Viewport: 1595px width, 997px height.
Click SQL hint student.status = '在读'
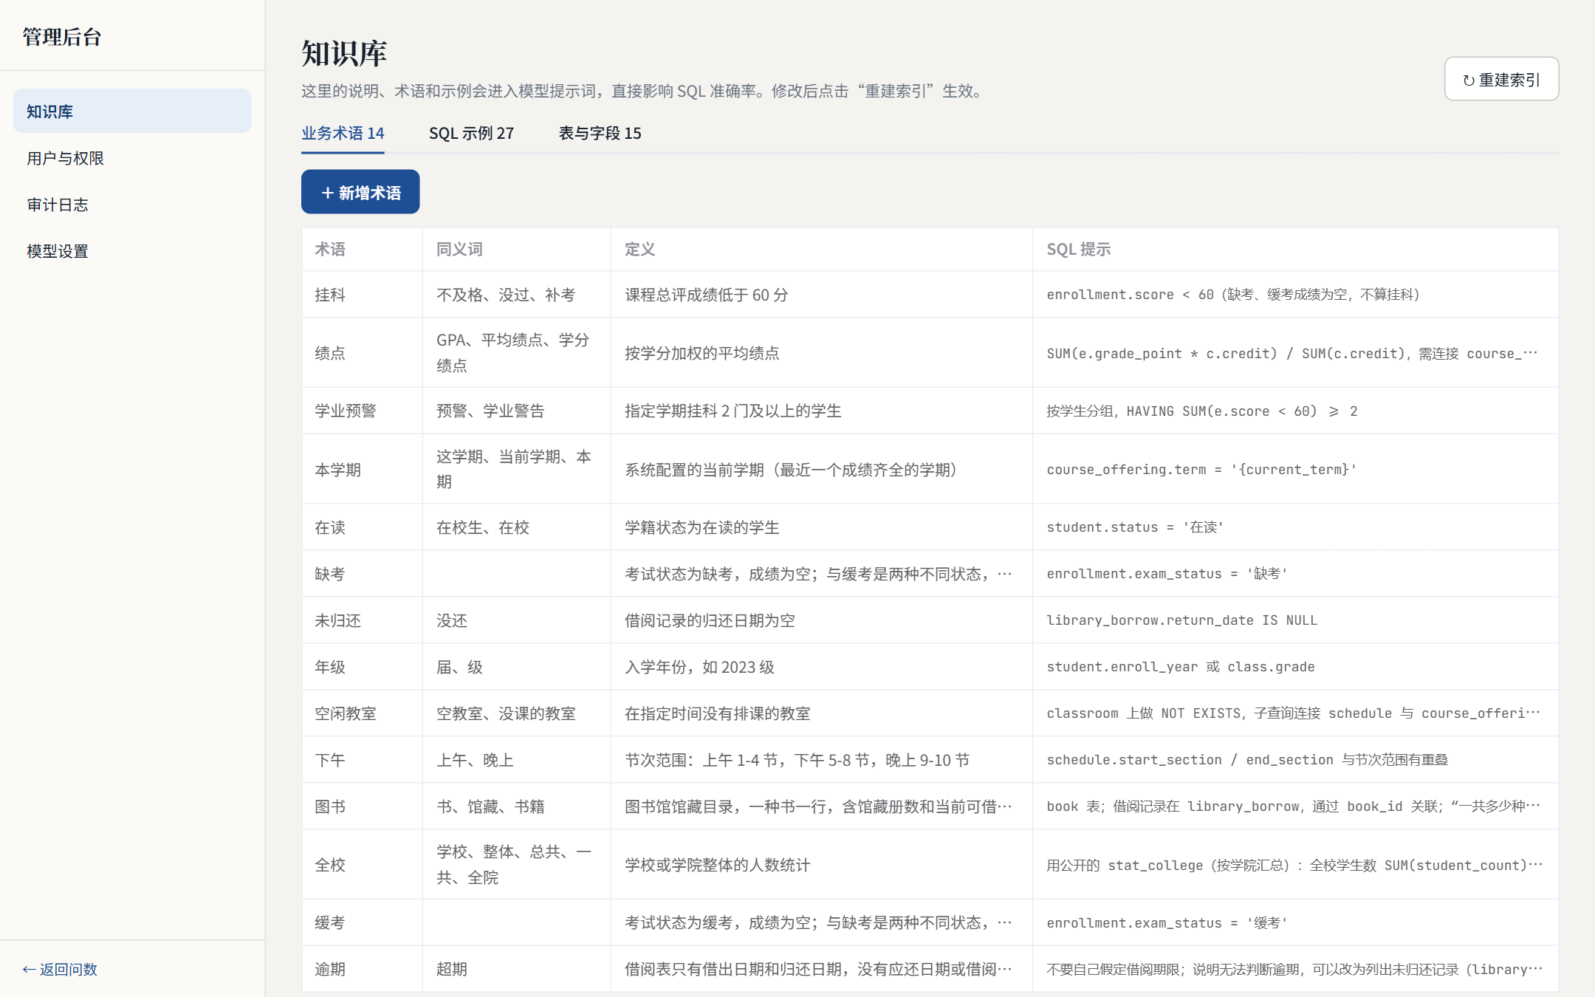pos(1135,527)
